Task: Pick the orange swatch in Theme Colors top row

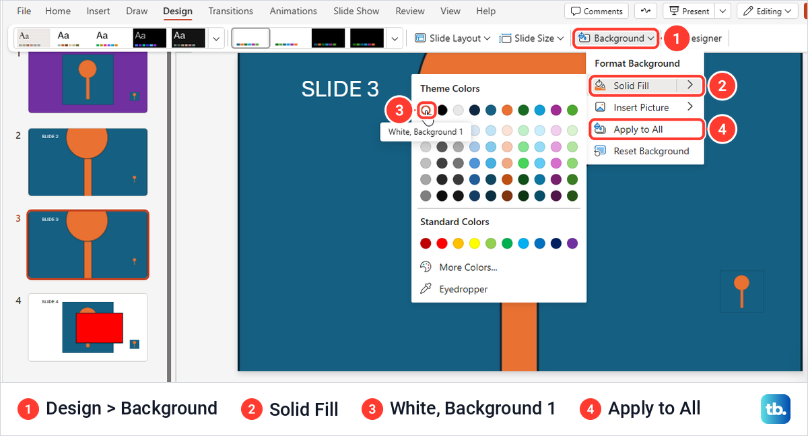Action: pyautogui.click(x=507, y=110)
